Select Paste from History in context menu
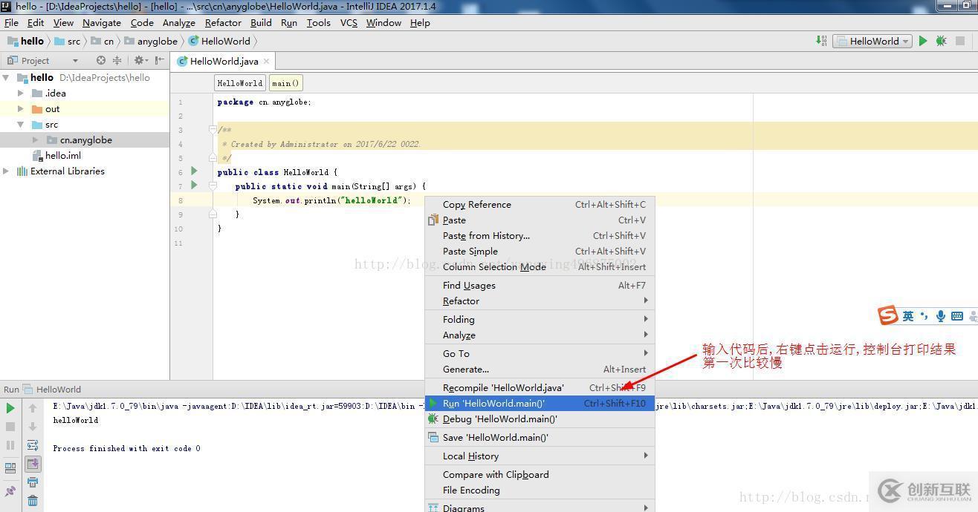This screenshot has height=512, width=978. click(539, 235)
